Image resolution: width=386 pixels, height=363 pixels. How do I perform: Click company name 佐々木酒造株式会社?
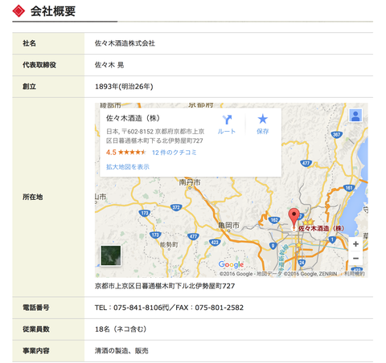coord(125,43)
